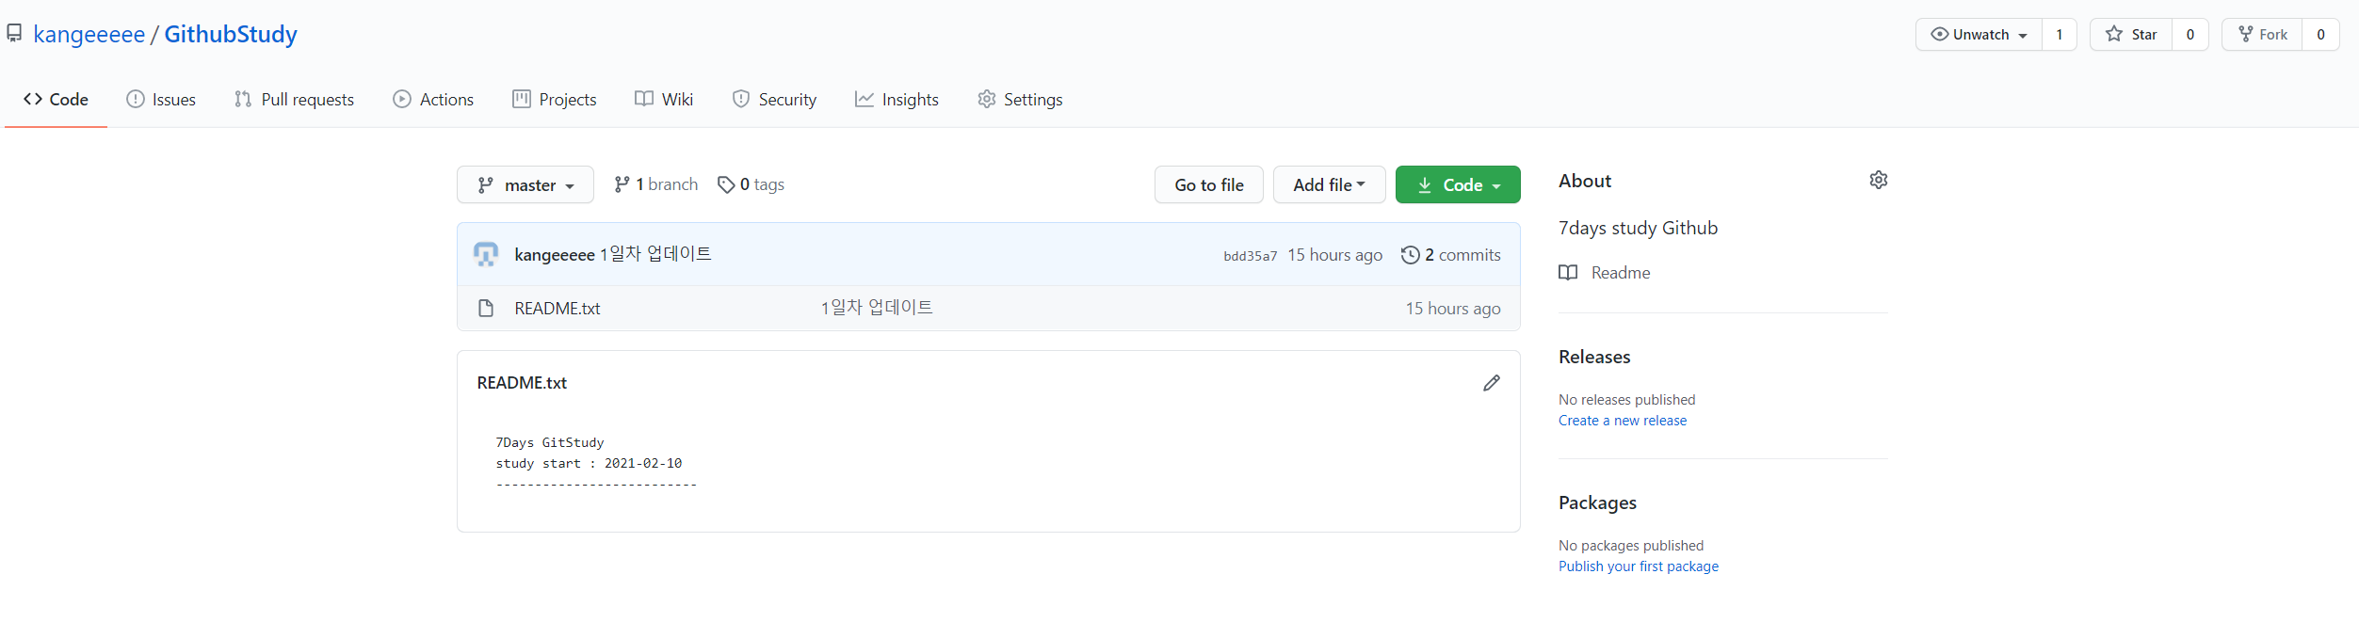Jump to the Readme link in About
The width and height of the screenshot is (2359, 622).
(x=1621, y=273)
